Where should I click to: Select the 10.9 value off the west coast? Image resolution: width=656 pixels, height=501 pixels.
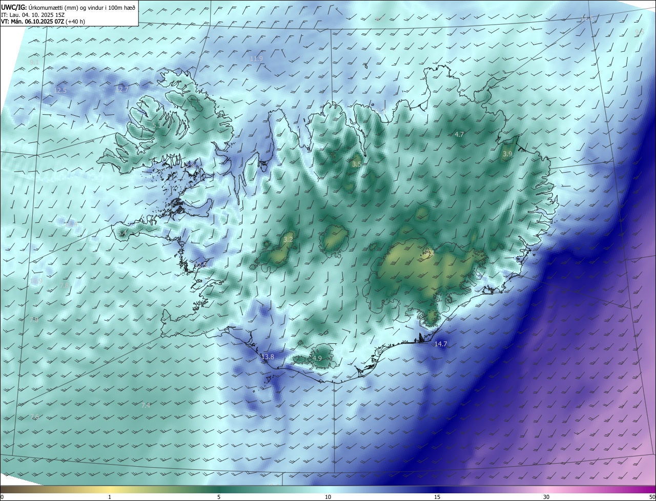[x=36, y=281]
